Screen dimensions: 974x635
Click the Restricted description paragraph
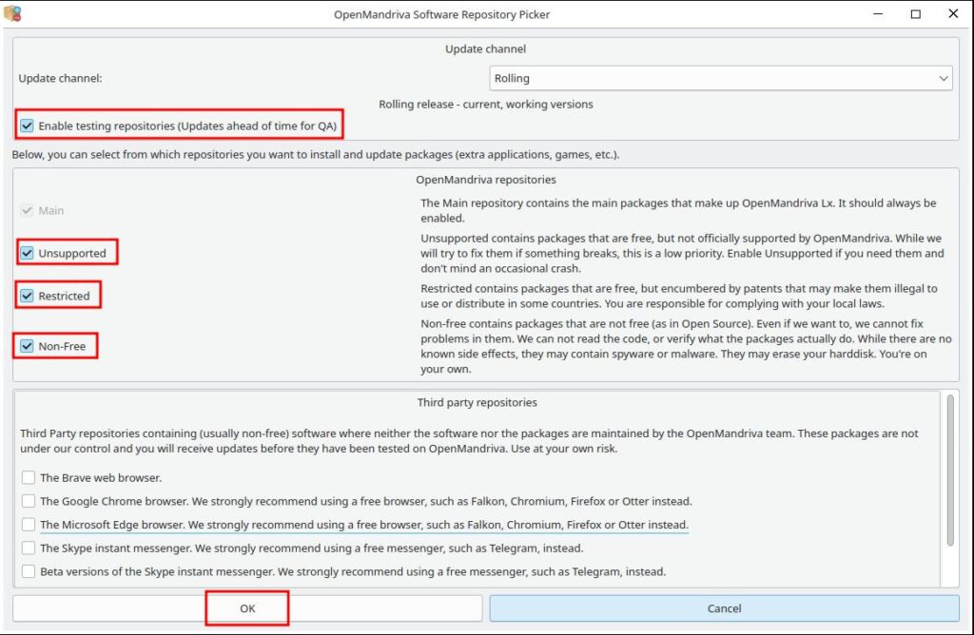(x=679, y=296)
